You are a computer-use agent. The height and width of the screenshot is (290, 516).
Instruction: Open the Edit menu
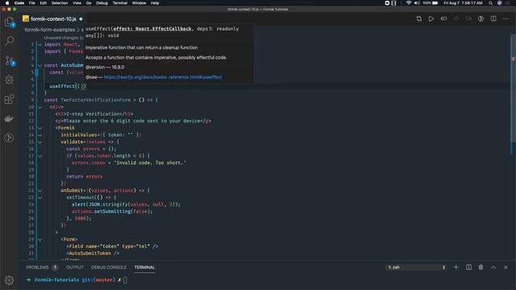coord(43,3)
